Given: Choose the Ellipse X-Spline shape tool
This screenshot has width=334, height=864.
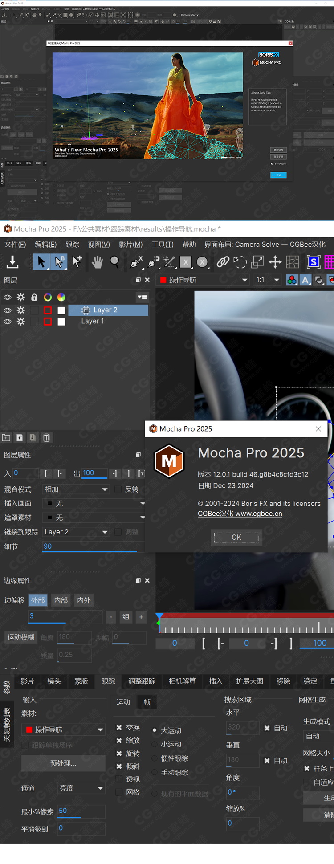Looking at the screenshot, I should coord(202,262).
